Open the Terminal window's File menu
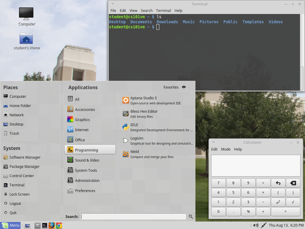 [113, 10]
